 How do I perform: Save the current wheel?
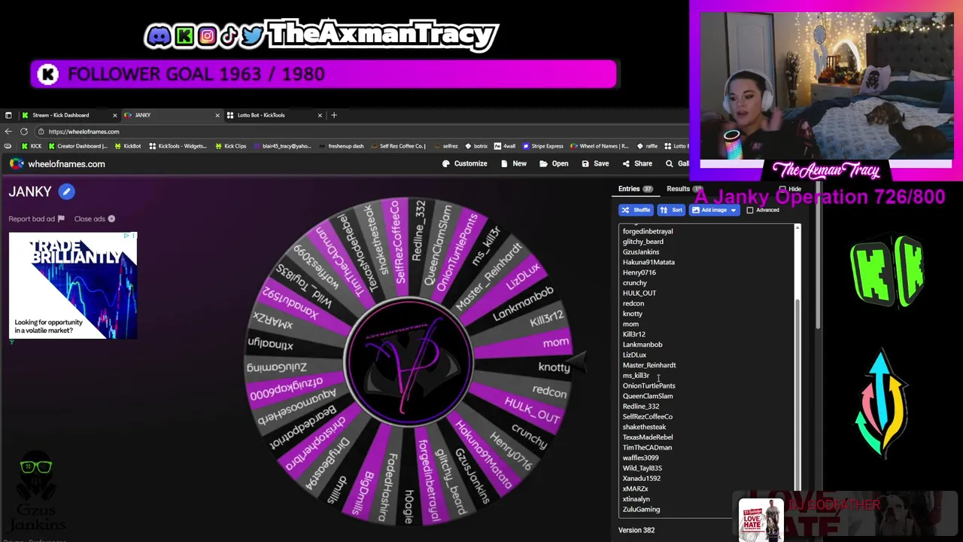pyautogui.click(x=595, y=163)
